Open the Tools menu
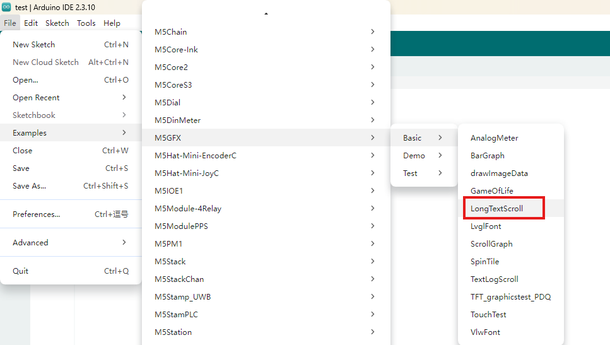 tap(86, 23)
